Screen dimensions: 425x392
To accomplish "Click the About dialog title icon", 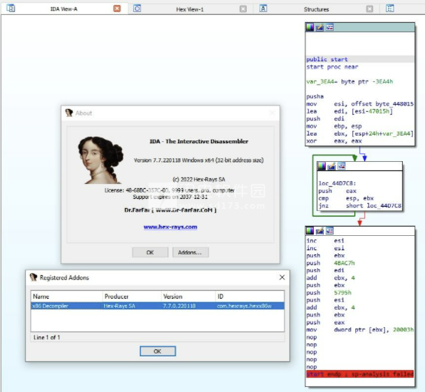I will pos(69,113).
